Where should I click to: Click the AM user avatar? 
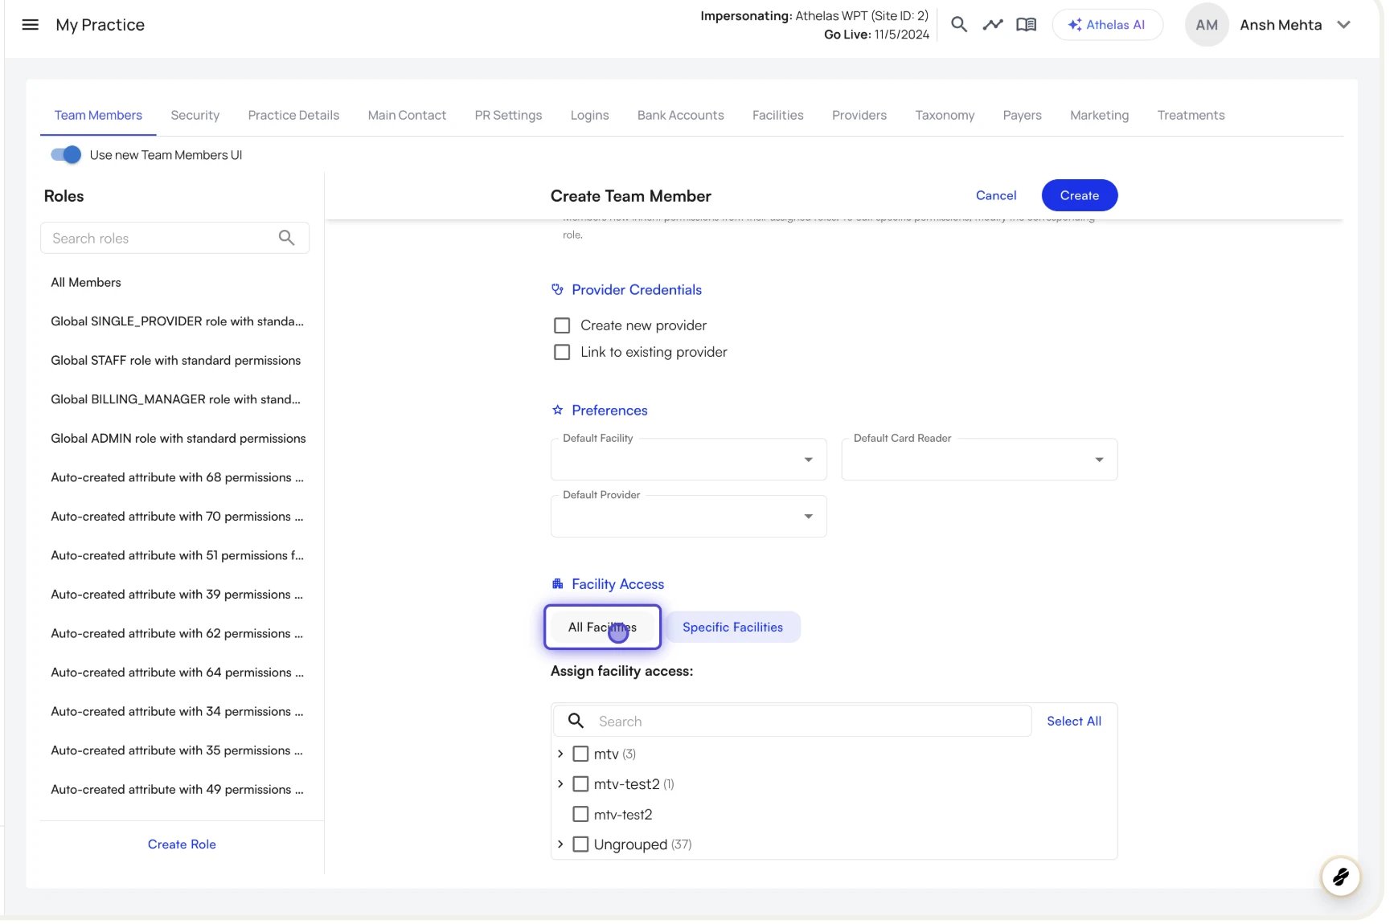(1206, 25)
